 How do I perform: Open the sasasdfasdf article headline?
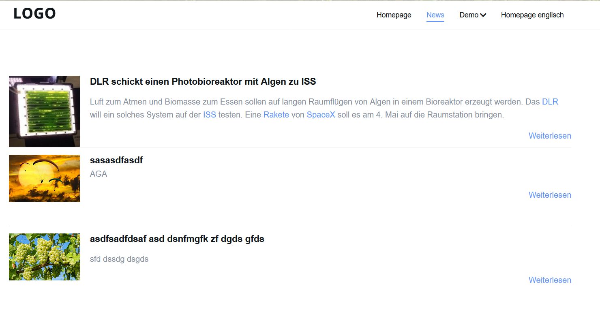[x=116, y=160]
